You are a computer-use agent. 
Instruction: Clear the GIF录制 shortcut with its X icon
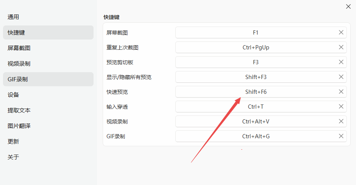tap(341, 136)
